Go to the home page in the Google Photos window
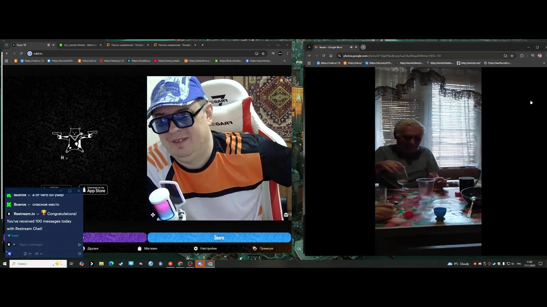Viewport: 547px width, 307px height. (331, 55)
